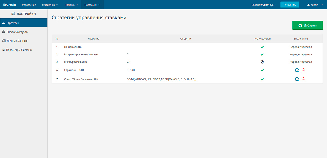327x158 pixels.
Task: Click green checkmark in 'В гарантированные показы' row
Action: tap(262, 55)
